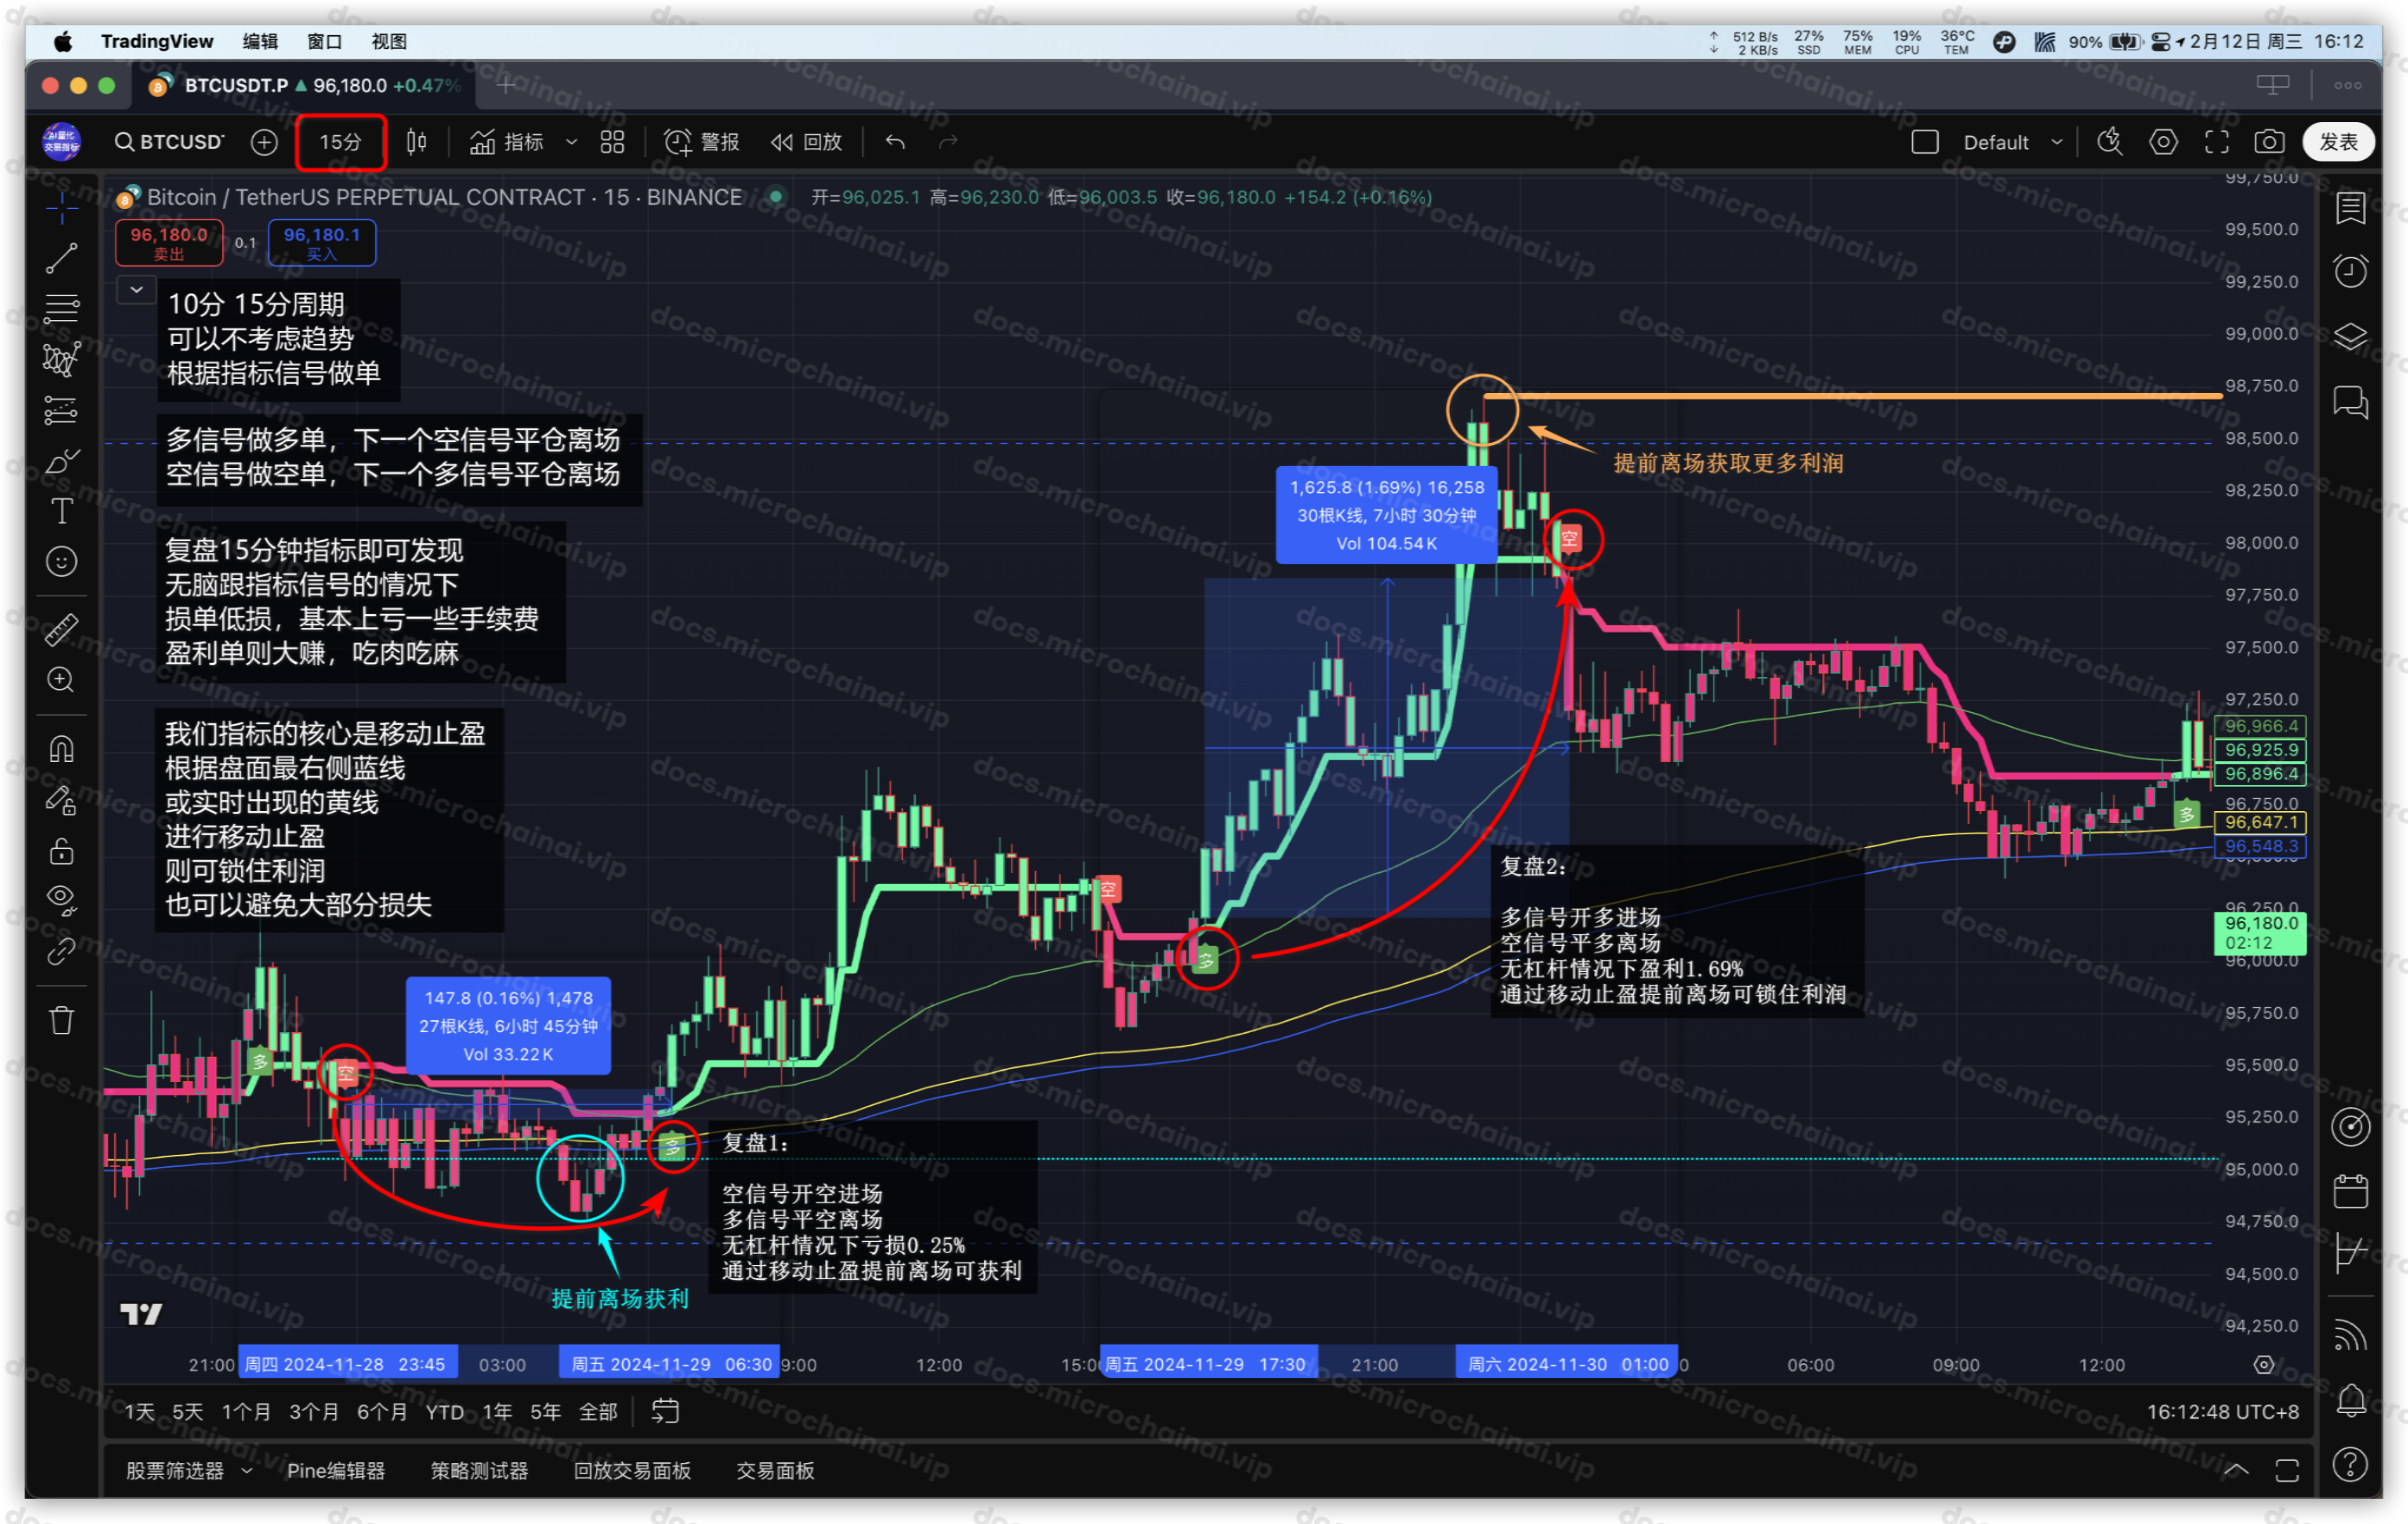Undo the last chart action
Screen dimensions: 2408x1524
click(895, 142)
